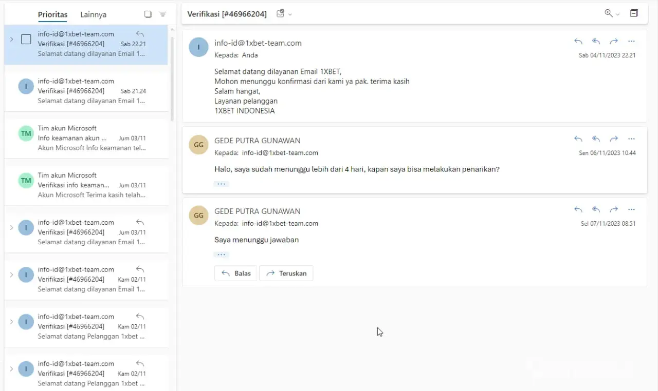Open dropdown next to the subject envelope icon
Image resolution: width=658 pixels, height=391 pixels.
click(x=290, y=14)
